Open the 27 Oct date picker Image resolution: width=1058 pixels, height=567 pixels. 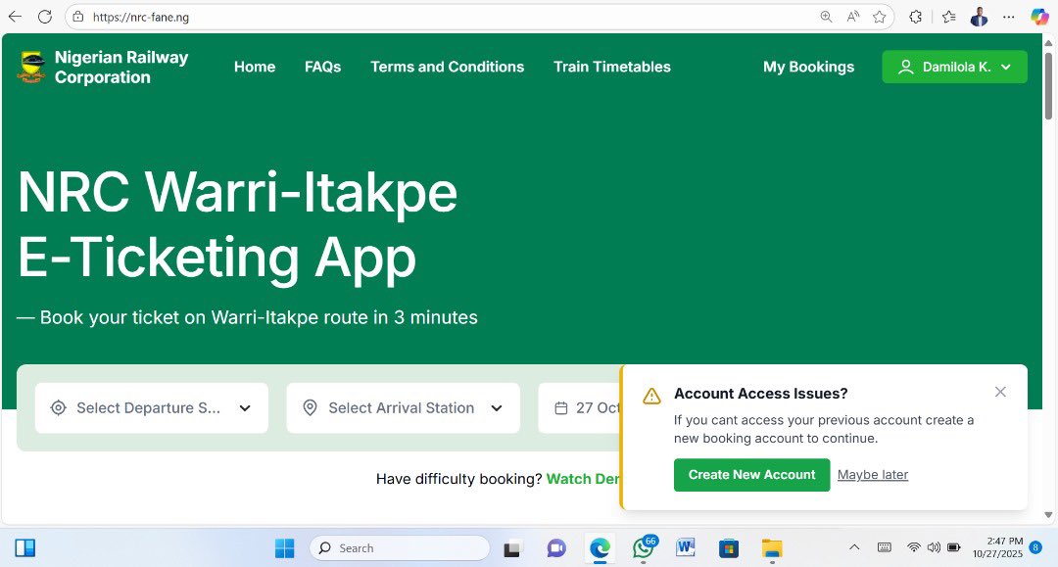pos(579,408)
